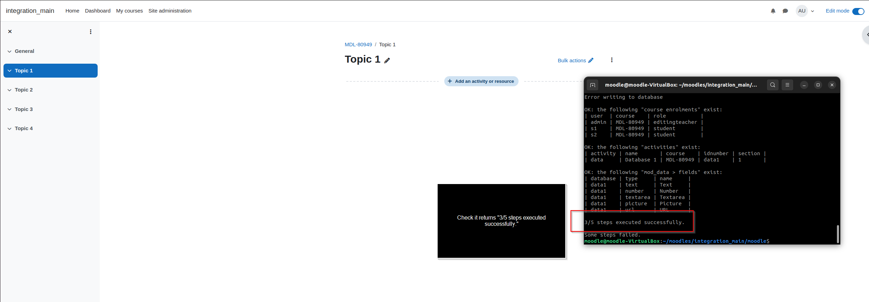Open the Home menu item

72,11
